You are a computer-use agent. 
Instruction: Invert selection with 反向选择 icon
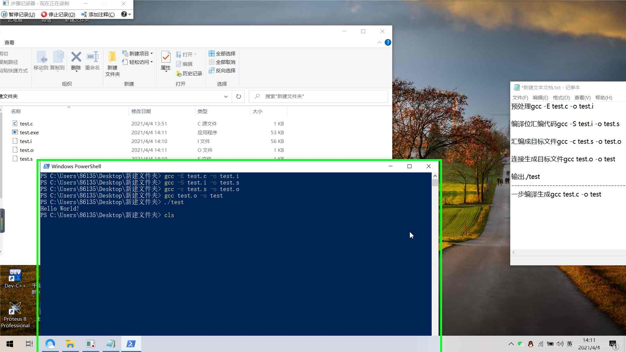(x=222, y=70)
